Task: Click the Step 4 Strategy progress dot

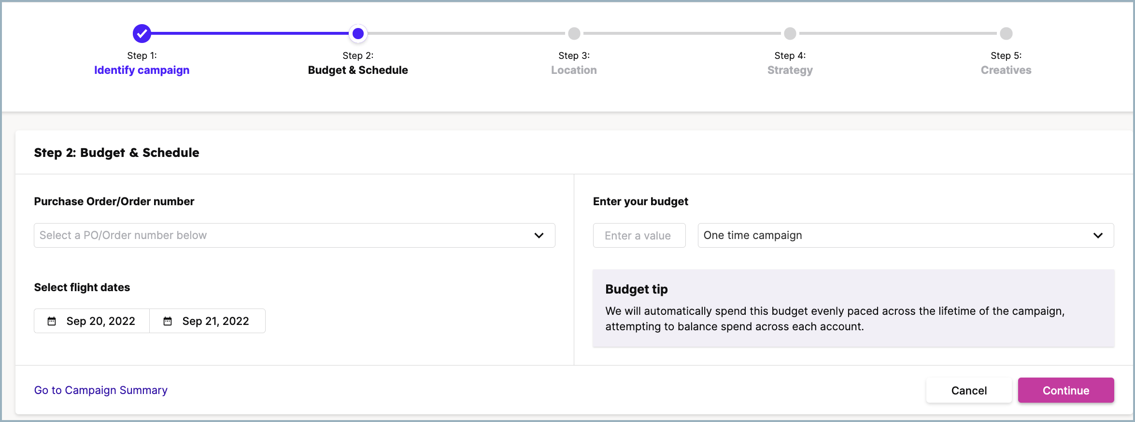Action: [790, 33]
